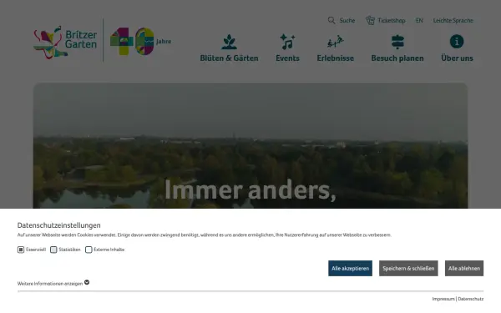Click the chevron next to Weitere Informationen
The image size is (501, 313).
[87, 282]
